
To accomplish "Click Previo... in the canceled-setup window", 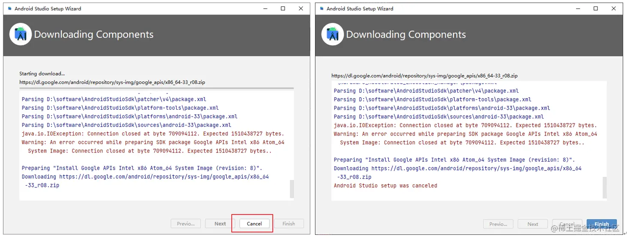I will click(x=498, y=224).
